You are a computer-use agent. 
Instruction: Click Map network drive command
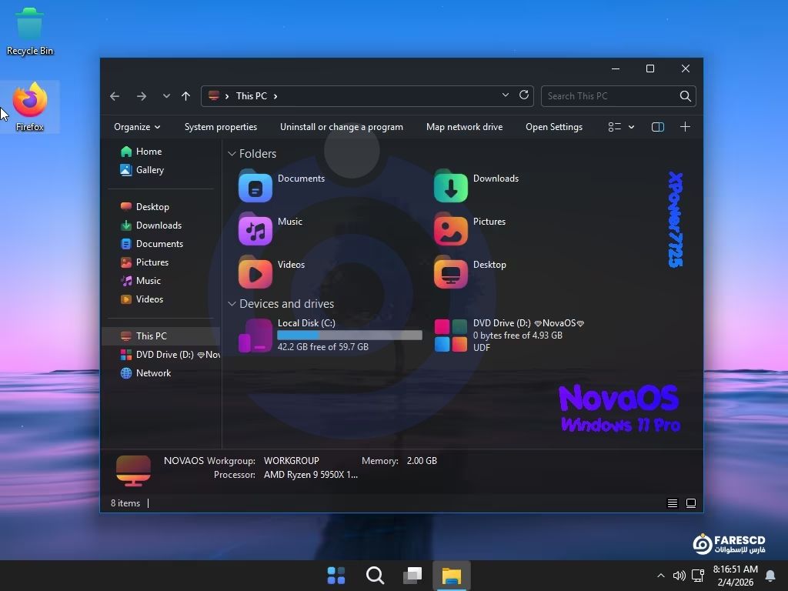click(x=464, y=127)
